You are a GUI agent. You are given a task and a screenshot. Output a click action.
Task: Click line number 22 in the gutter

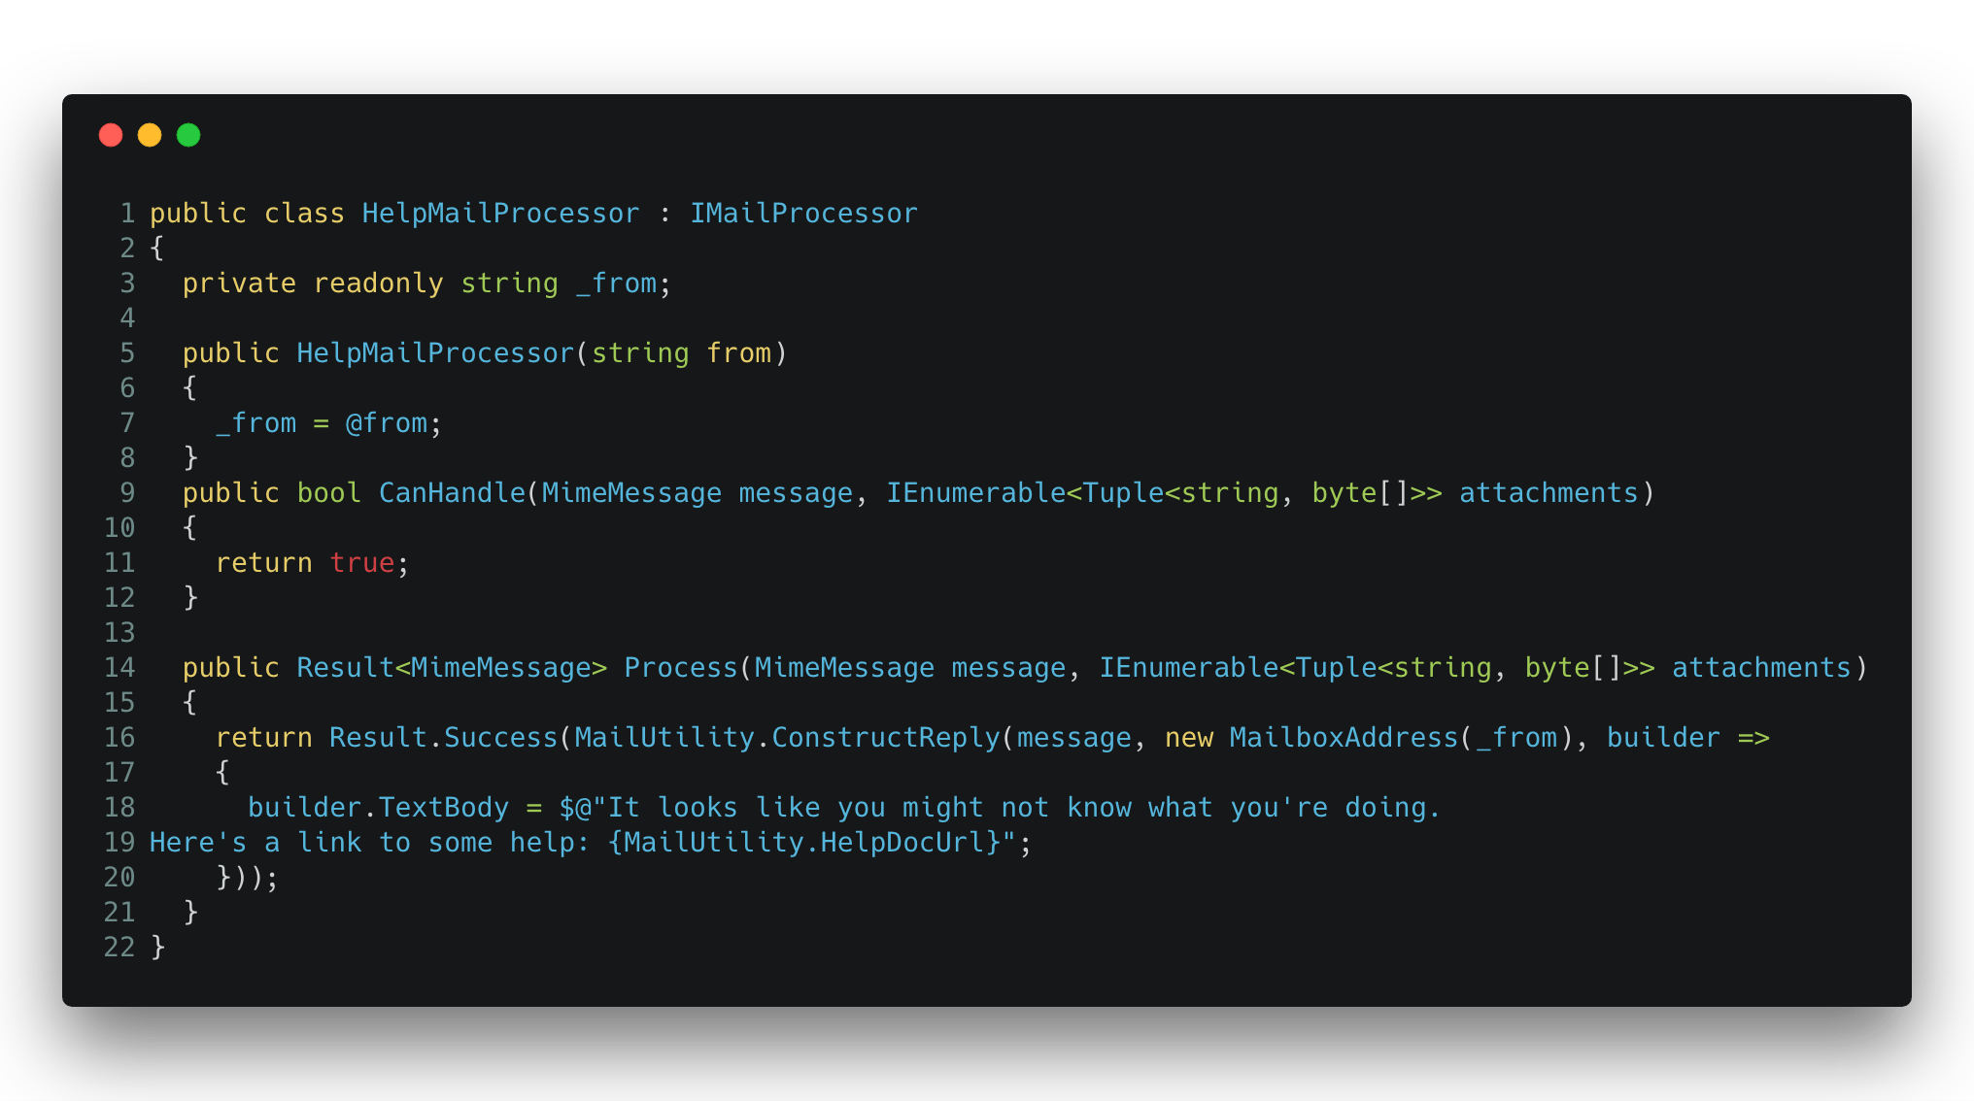119,948
